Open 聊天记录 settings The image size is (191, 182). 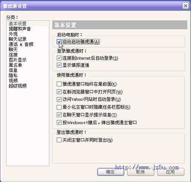click(17, 39)
